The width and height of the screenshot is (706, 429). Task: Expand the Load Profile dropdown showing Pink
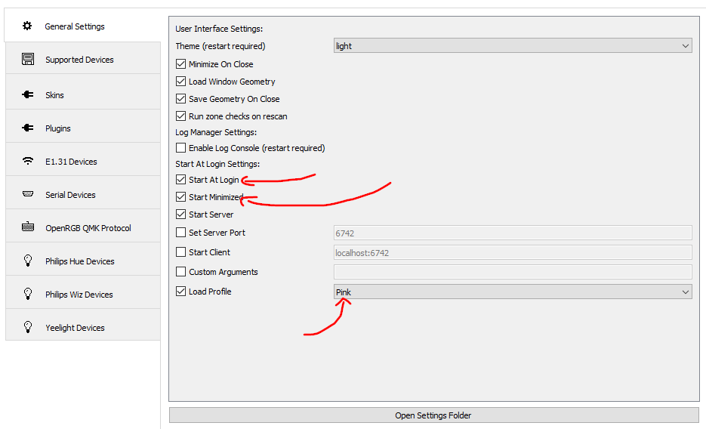point(513,292)
